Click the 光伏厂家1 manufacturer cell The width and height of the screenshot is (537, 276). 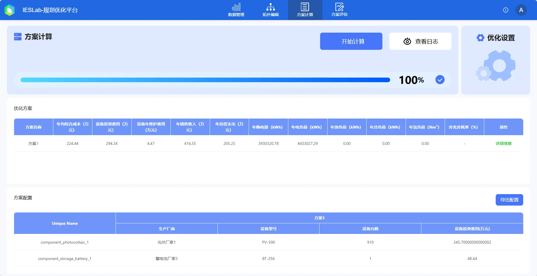166,242
